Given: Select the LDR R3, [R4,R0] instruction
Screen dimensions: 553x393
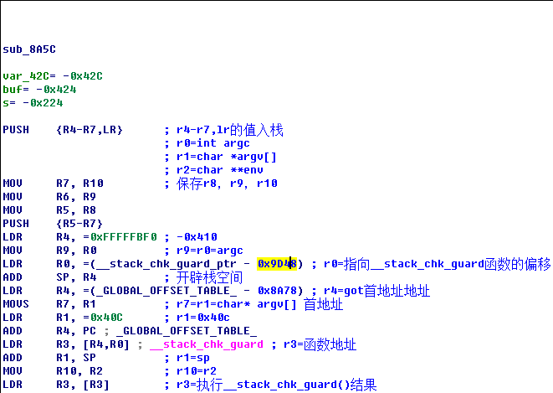Looking at the screenshot, I should pos(66,344).
